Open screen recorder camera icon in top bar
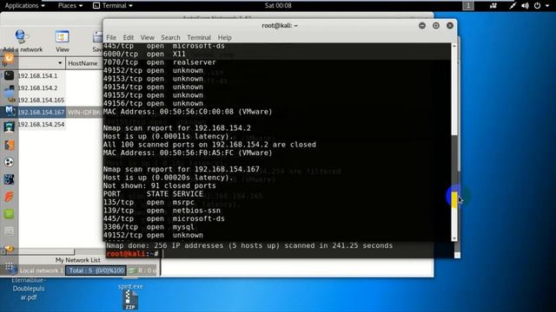This screenshot has width=556, height=312. (493, 6)
